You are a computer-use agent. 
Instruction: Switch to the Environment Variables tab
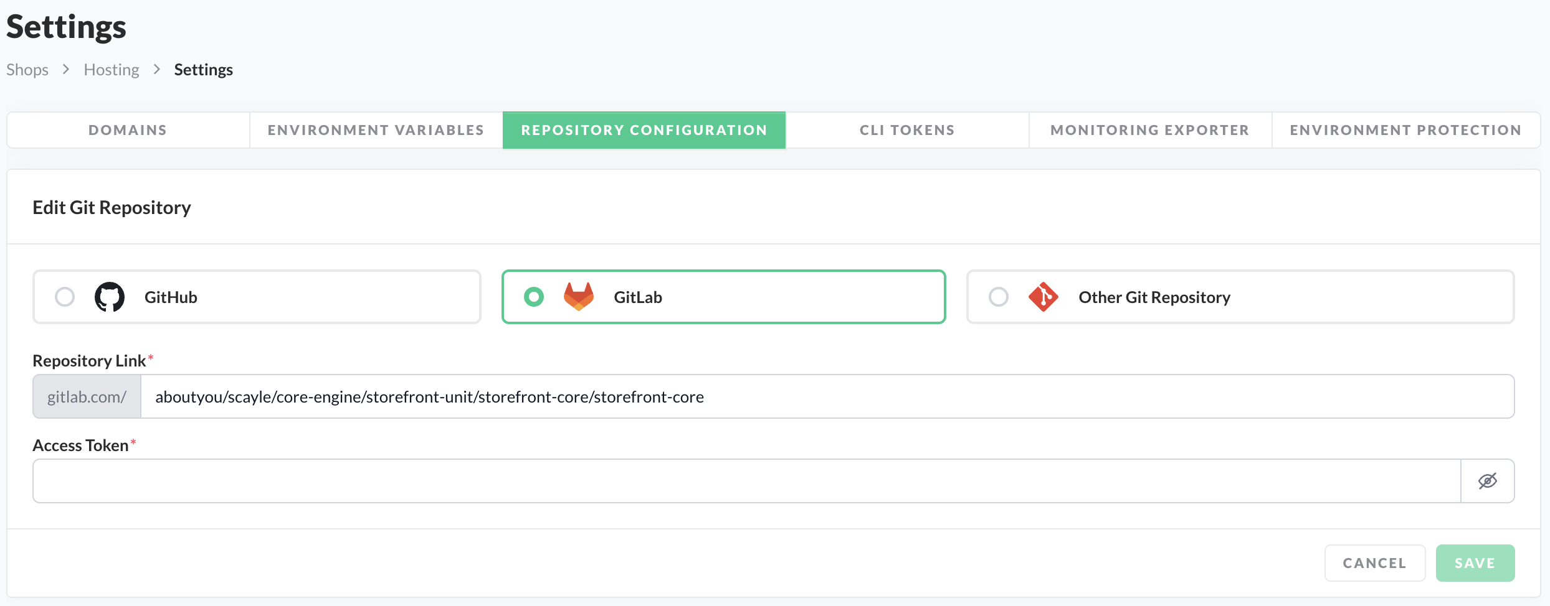pos(376,130)
